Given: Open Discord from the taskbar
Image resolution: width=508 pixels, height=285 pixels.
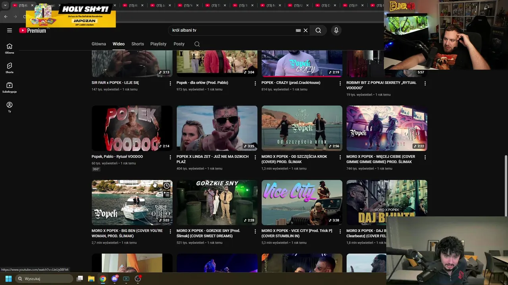Looking at the screenshot, I should click(115, 279).
